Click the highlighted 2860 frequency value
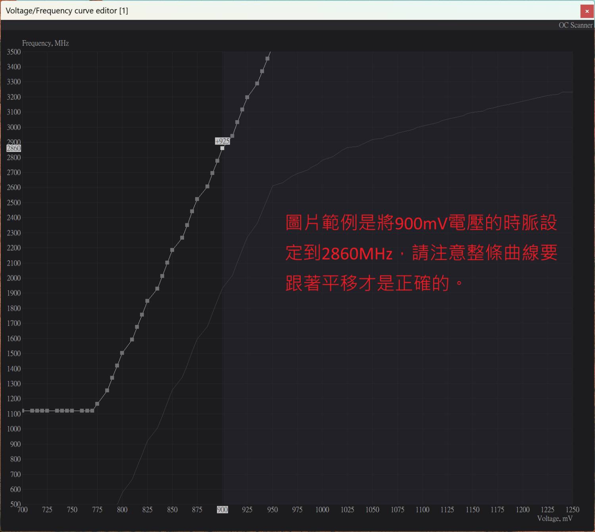 pos(13,148)
